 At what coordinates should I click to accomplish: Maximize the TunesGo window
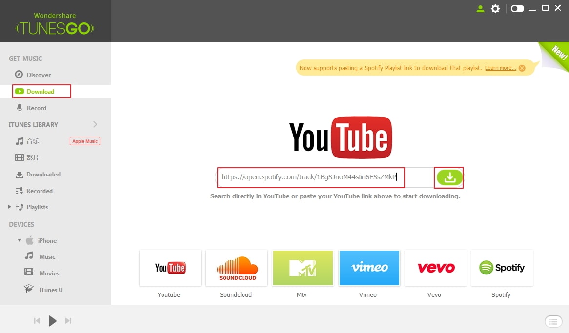546,8
